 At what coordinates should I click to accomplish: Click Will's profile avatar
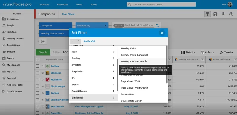point(230,4)
